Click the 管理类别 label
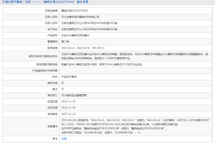215x144 pixels. coord(53,42)
